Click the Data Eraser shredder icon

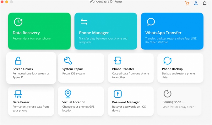point(18,94)
